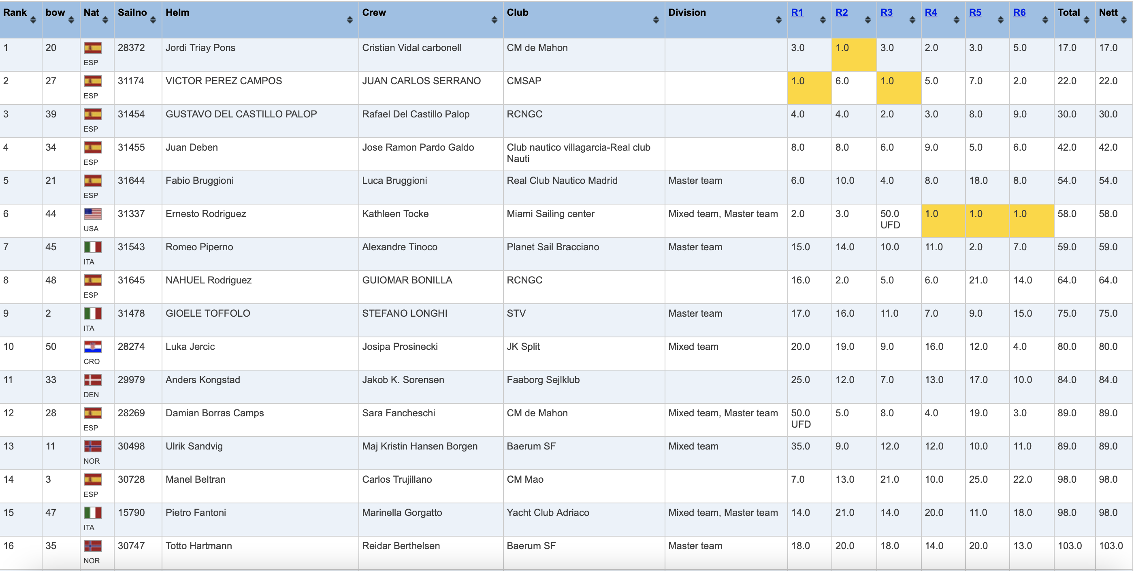The width and height of the screenshot is (1134, 571).
Task: Select the club Miami Sailing center
Action: [x=551, y=214]
